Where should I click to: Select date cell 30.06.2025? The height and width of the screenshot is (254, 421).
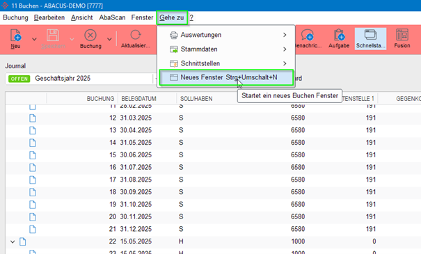coord(136,155)
